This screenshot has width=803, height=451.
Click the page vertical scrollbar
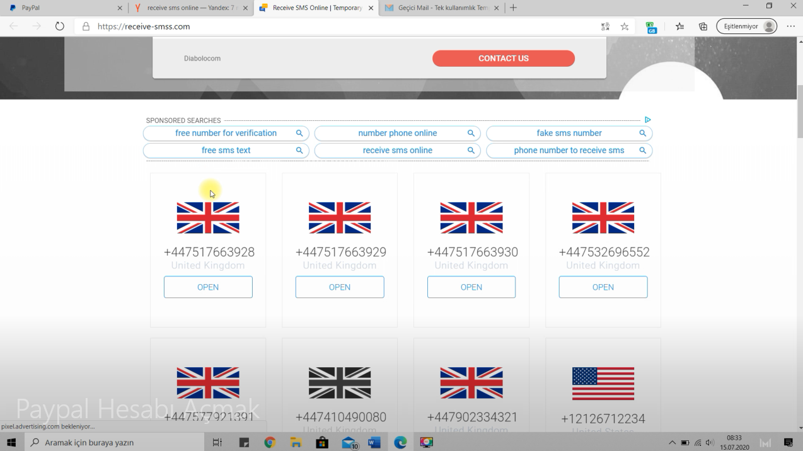point(800,111)
